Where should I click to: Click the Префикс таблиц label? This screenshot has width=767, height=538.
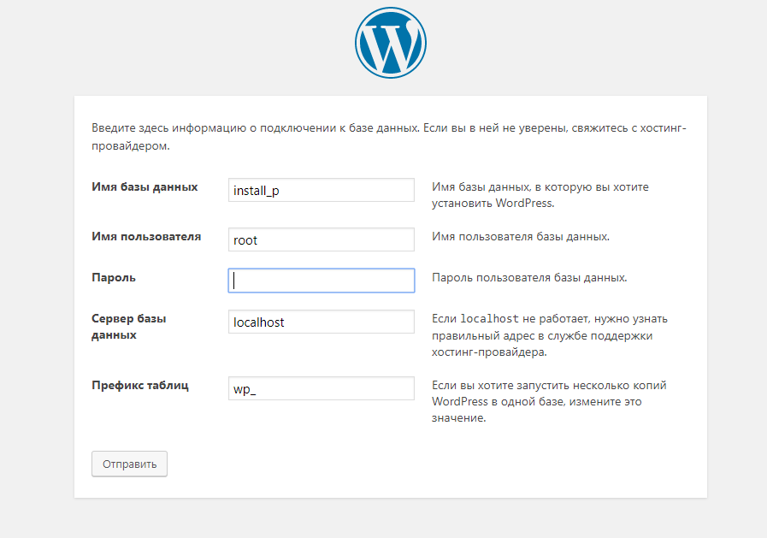click(x=140, y=386)
